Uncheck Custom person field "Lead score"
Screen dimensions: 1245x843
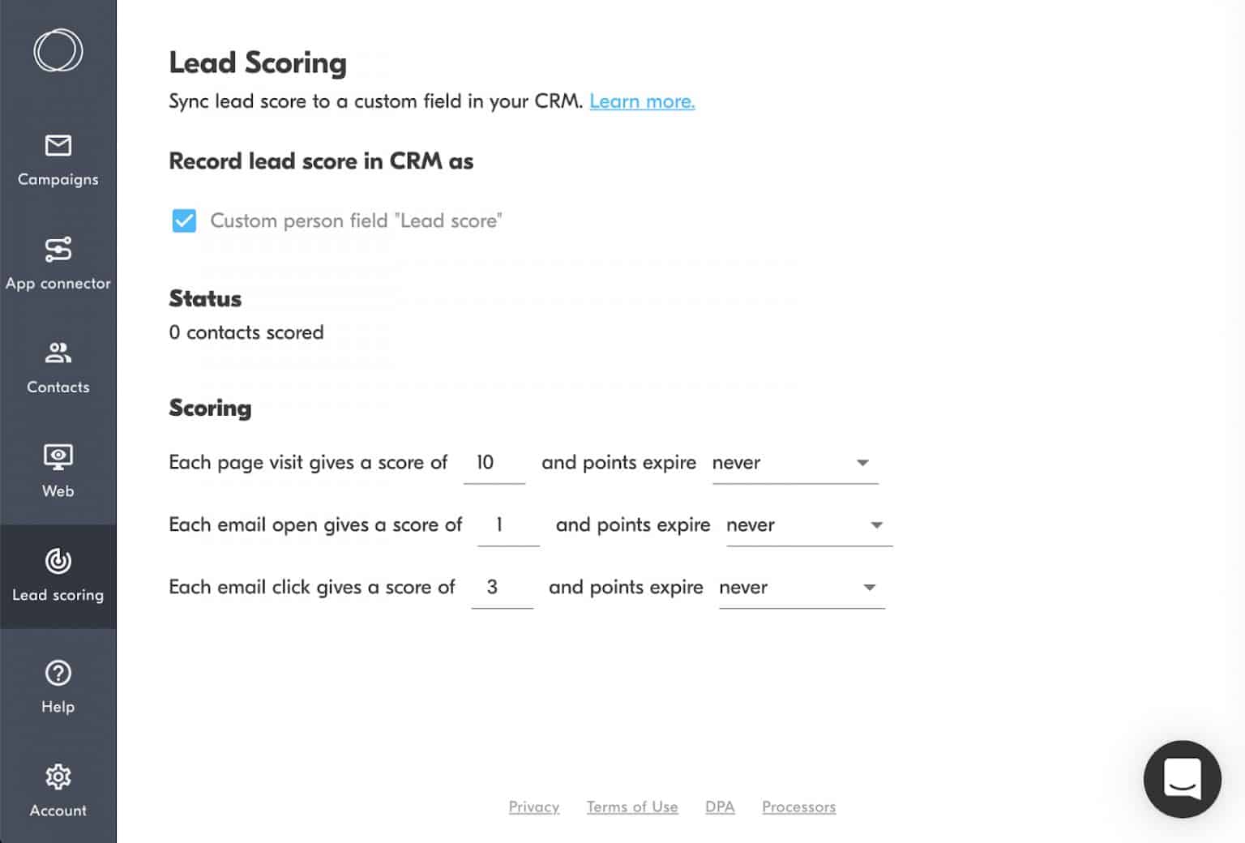point(184,220)
